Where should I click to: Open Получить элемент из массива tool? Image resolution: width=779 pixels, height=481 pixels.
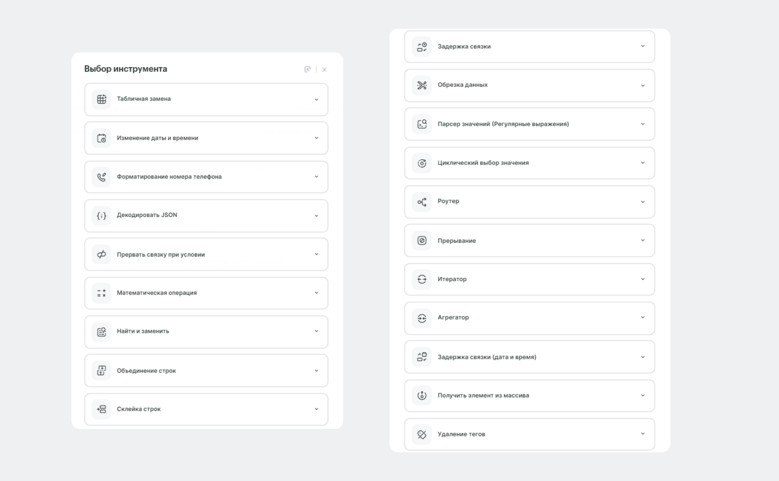click(483, 395)
